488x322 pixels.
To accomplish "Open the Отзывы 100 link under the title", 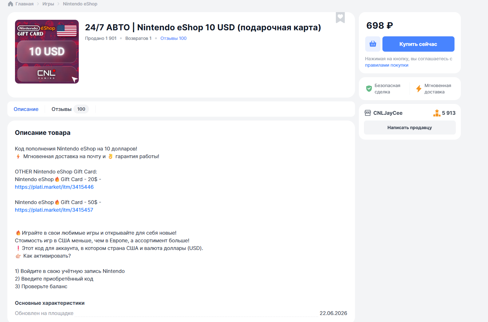I will (174, 38).
